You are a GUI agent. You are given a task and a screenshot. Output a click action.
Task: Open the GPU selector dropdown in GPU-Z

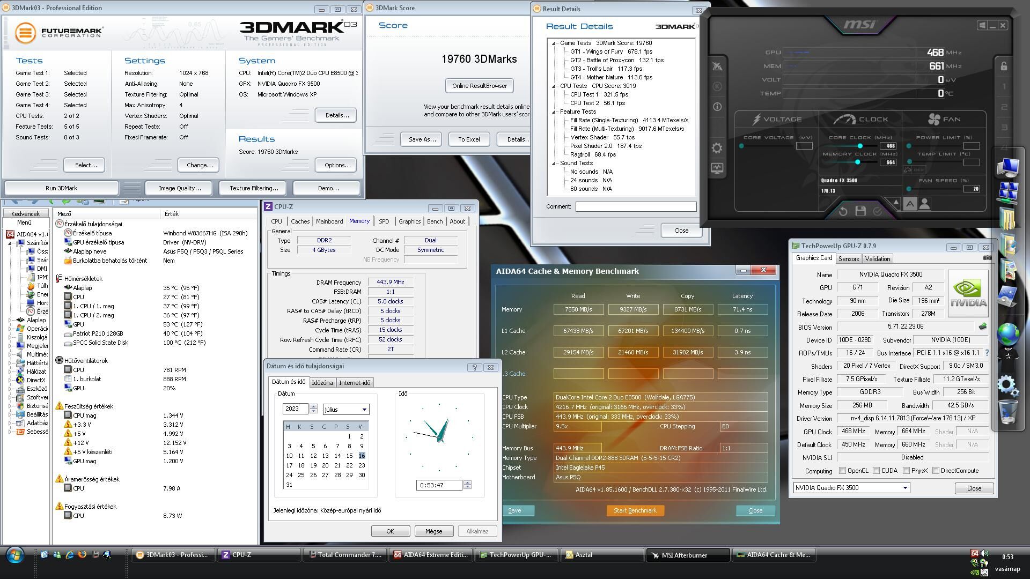click(x=851, y=488)
